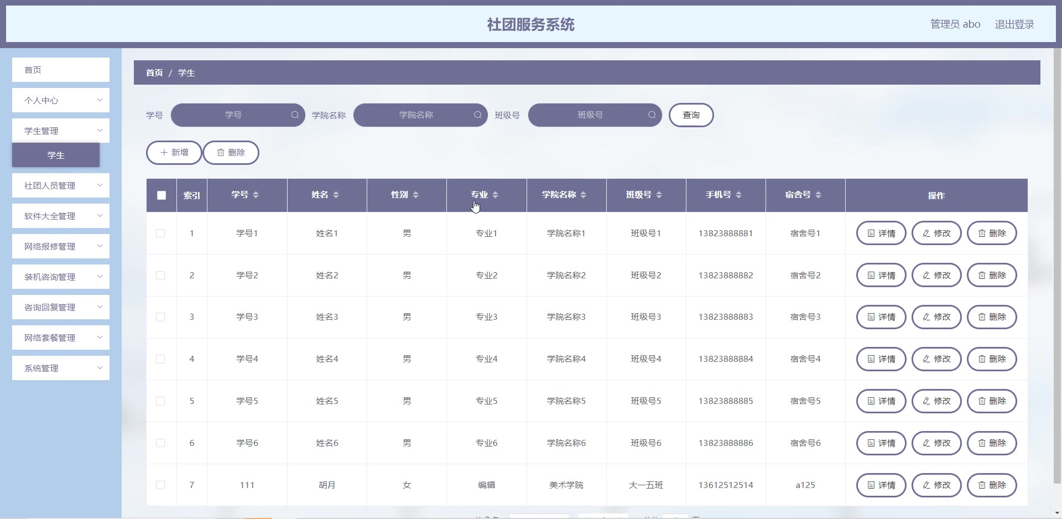The width and height of the screenshot is (1062, 519).
Task: Check the checkbox for row 学号4
Action: pyautogui.click(x=160, y=359)
